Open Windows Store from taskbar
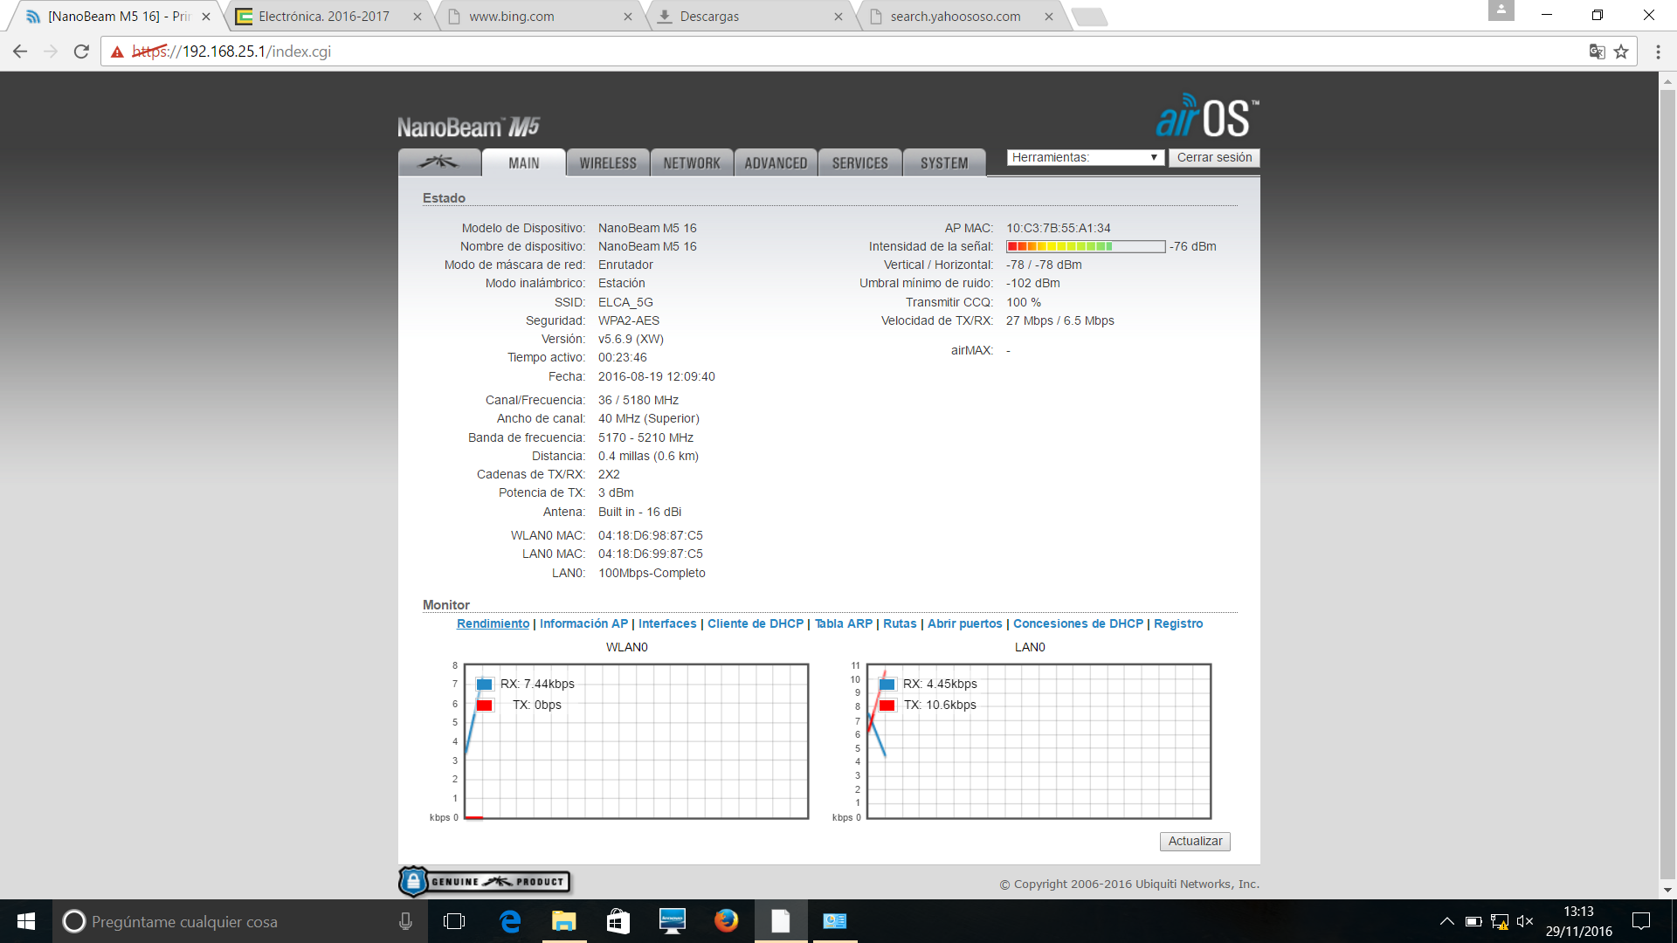Viewport: 1677px width, 943px height. tap(618, 921)
